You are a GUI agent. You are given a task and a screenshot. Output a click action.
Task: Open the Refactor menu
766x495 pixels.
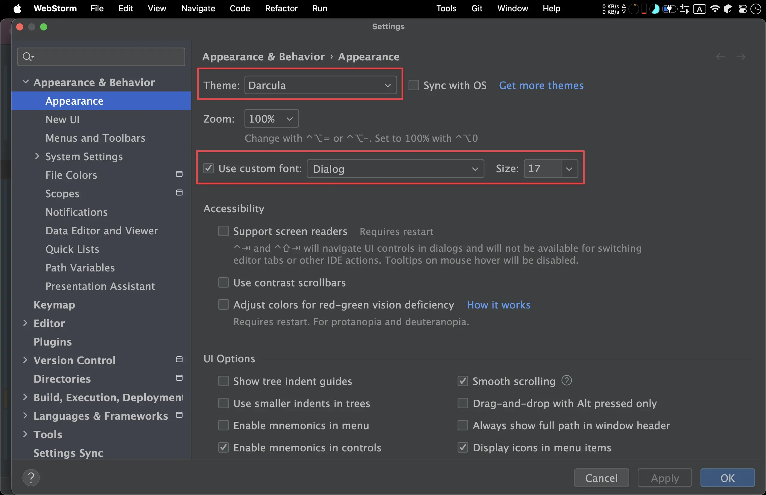(x=281, y=9)
